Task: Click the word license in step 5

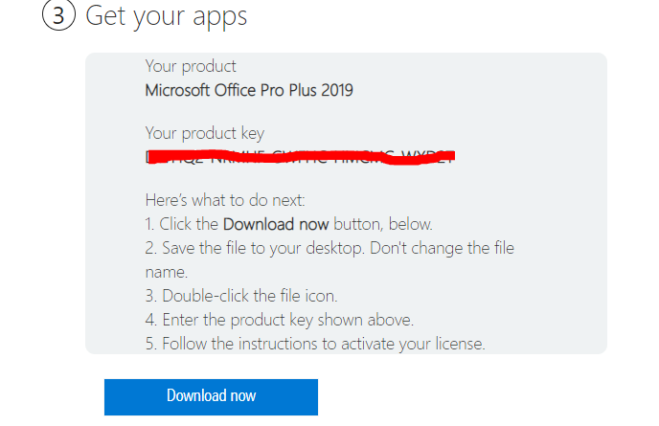Action: click(460, 343)
